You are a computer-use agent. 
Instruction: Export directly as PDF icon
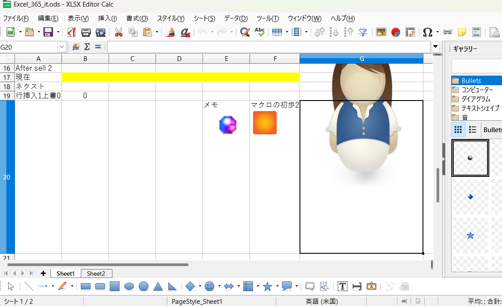click(72, 32)
